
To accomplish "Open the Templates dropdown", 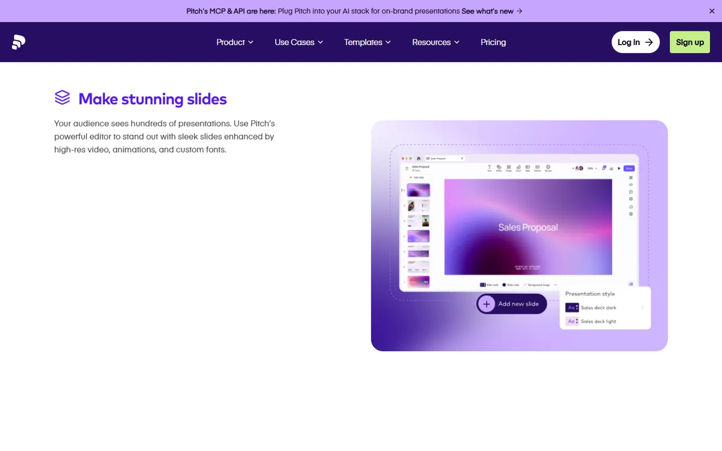I will point(367,42).
